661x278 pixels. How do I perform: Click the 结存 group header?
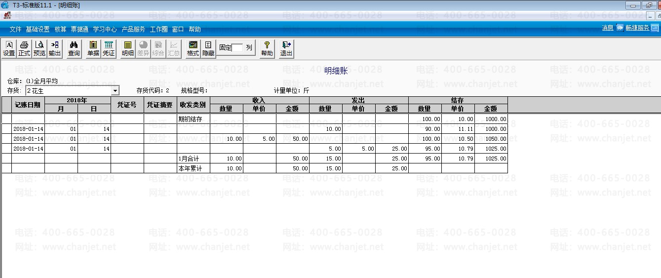coord(458,100)
